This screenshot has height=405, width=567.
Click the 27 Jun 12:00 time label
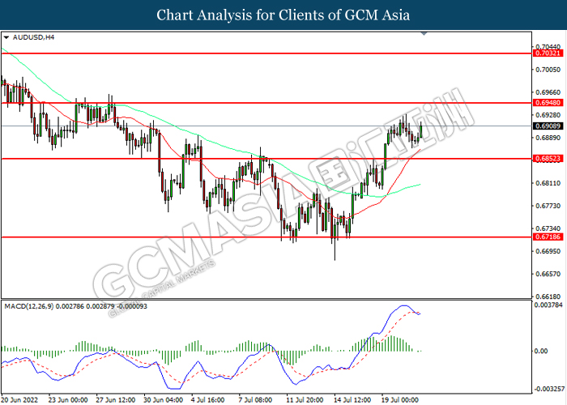pyautogui.click(x=116, y=400)
